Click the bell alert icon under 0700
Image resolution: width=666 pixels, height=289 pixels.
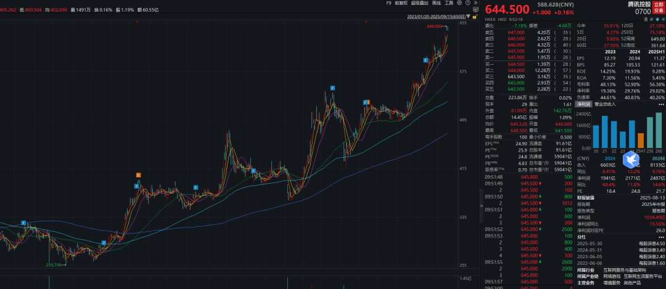(x=658, y=20)
